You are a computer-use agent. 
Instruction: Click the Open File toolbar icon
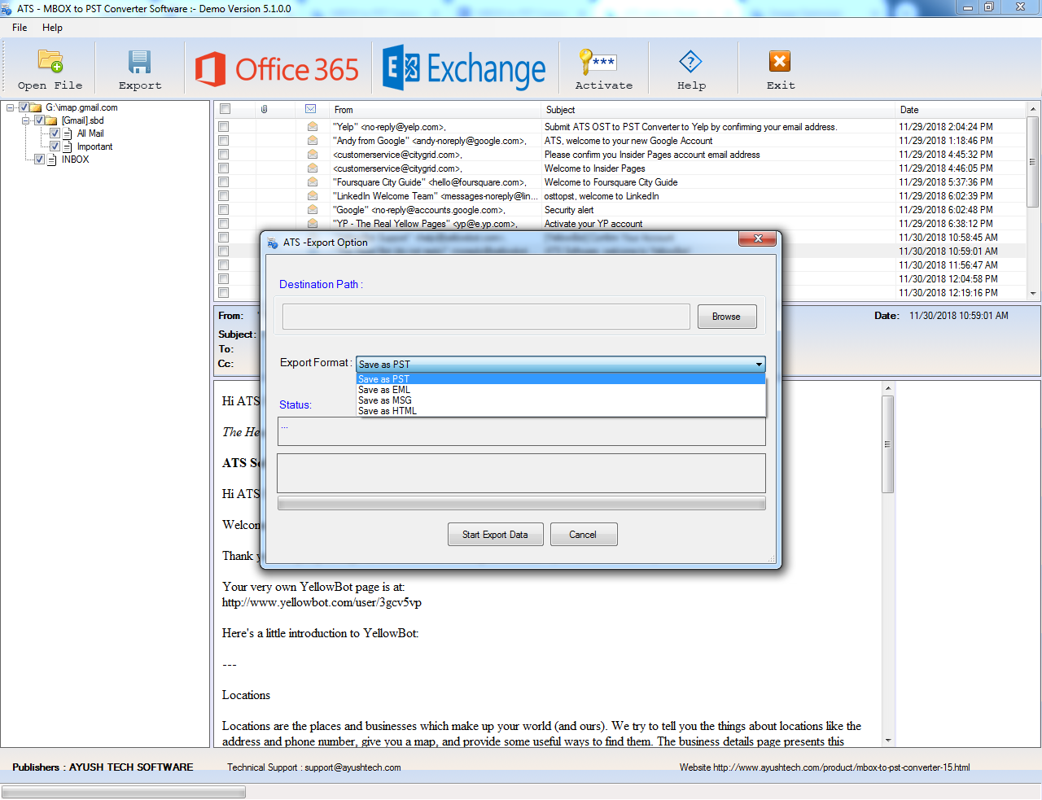tap(50, 62)
